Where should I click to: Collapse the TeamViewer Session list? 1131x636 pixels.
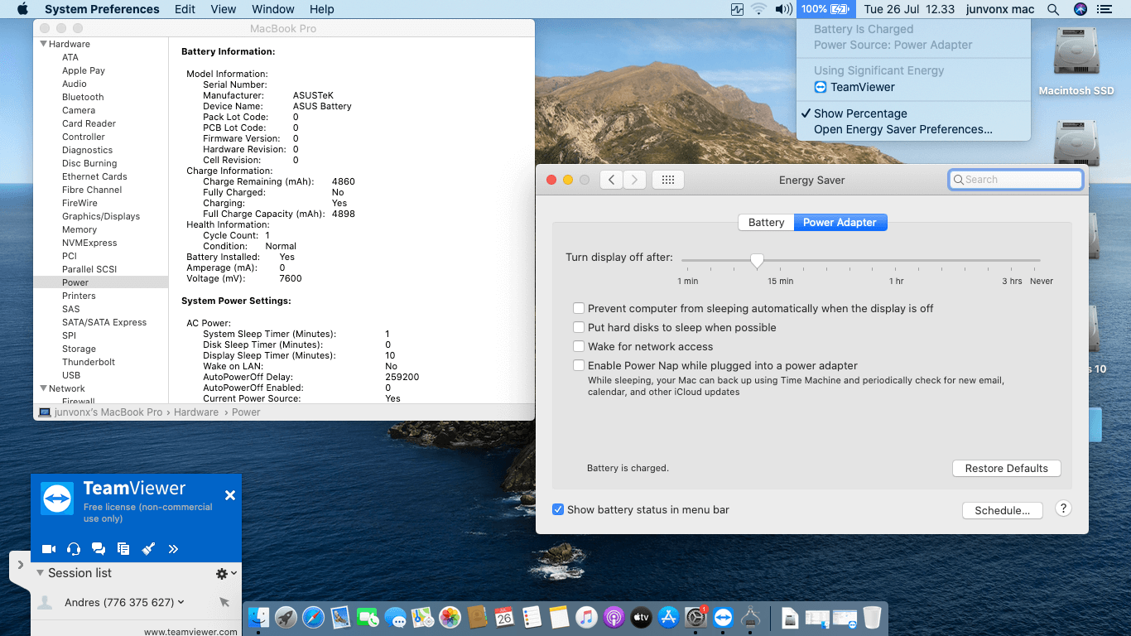(x=40, y=573)
